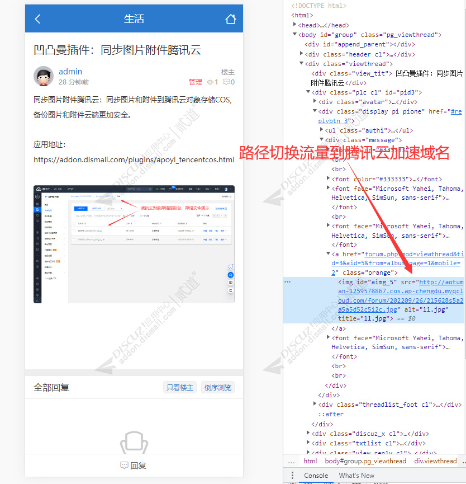The image size is (466, 484).
Task: Open the reply count bubble icon
Action: click(226, 82)
